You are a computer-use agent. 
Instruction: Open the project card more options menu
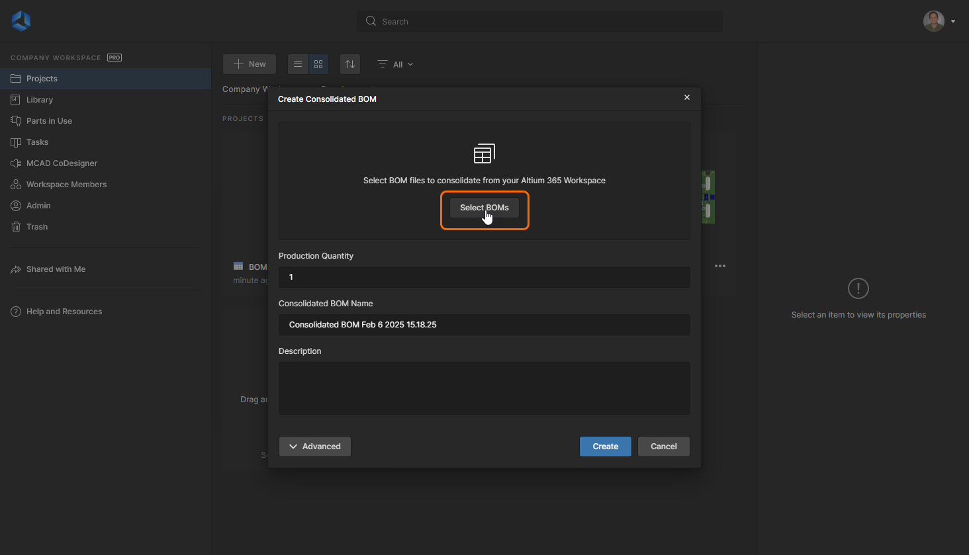point(720,266)
